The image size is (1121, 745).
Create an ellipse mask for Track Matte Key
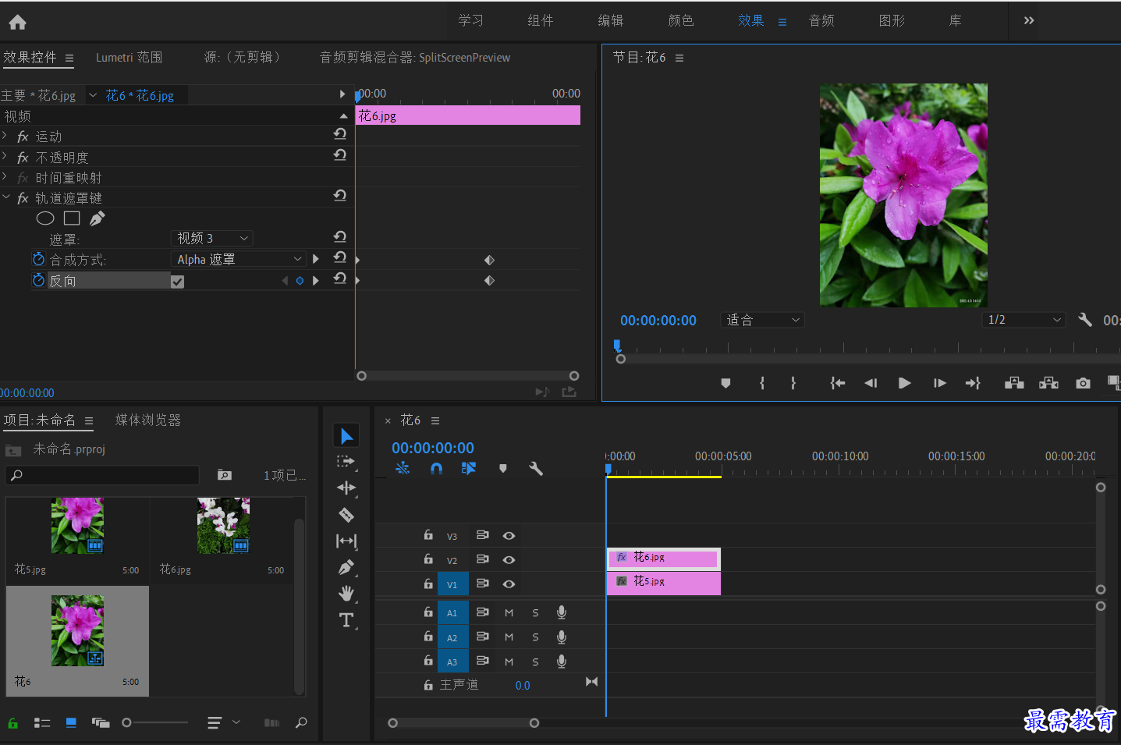(45, 218)
